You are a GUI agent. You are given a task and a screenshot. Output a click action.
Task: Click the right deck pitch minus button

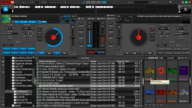click(118, 50)
